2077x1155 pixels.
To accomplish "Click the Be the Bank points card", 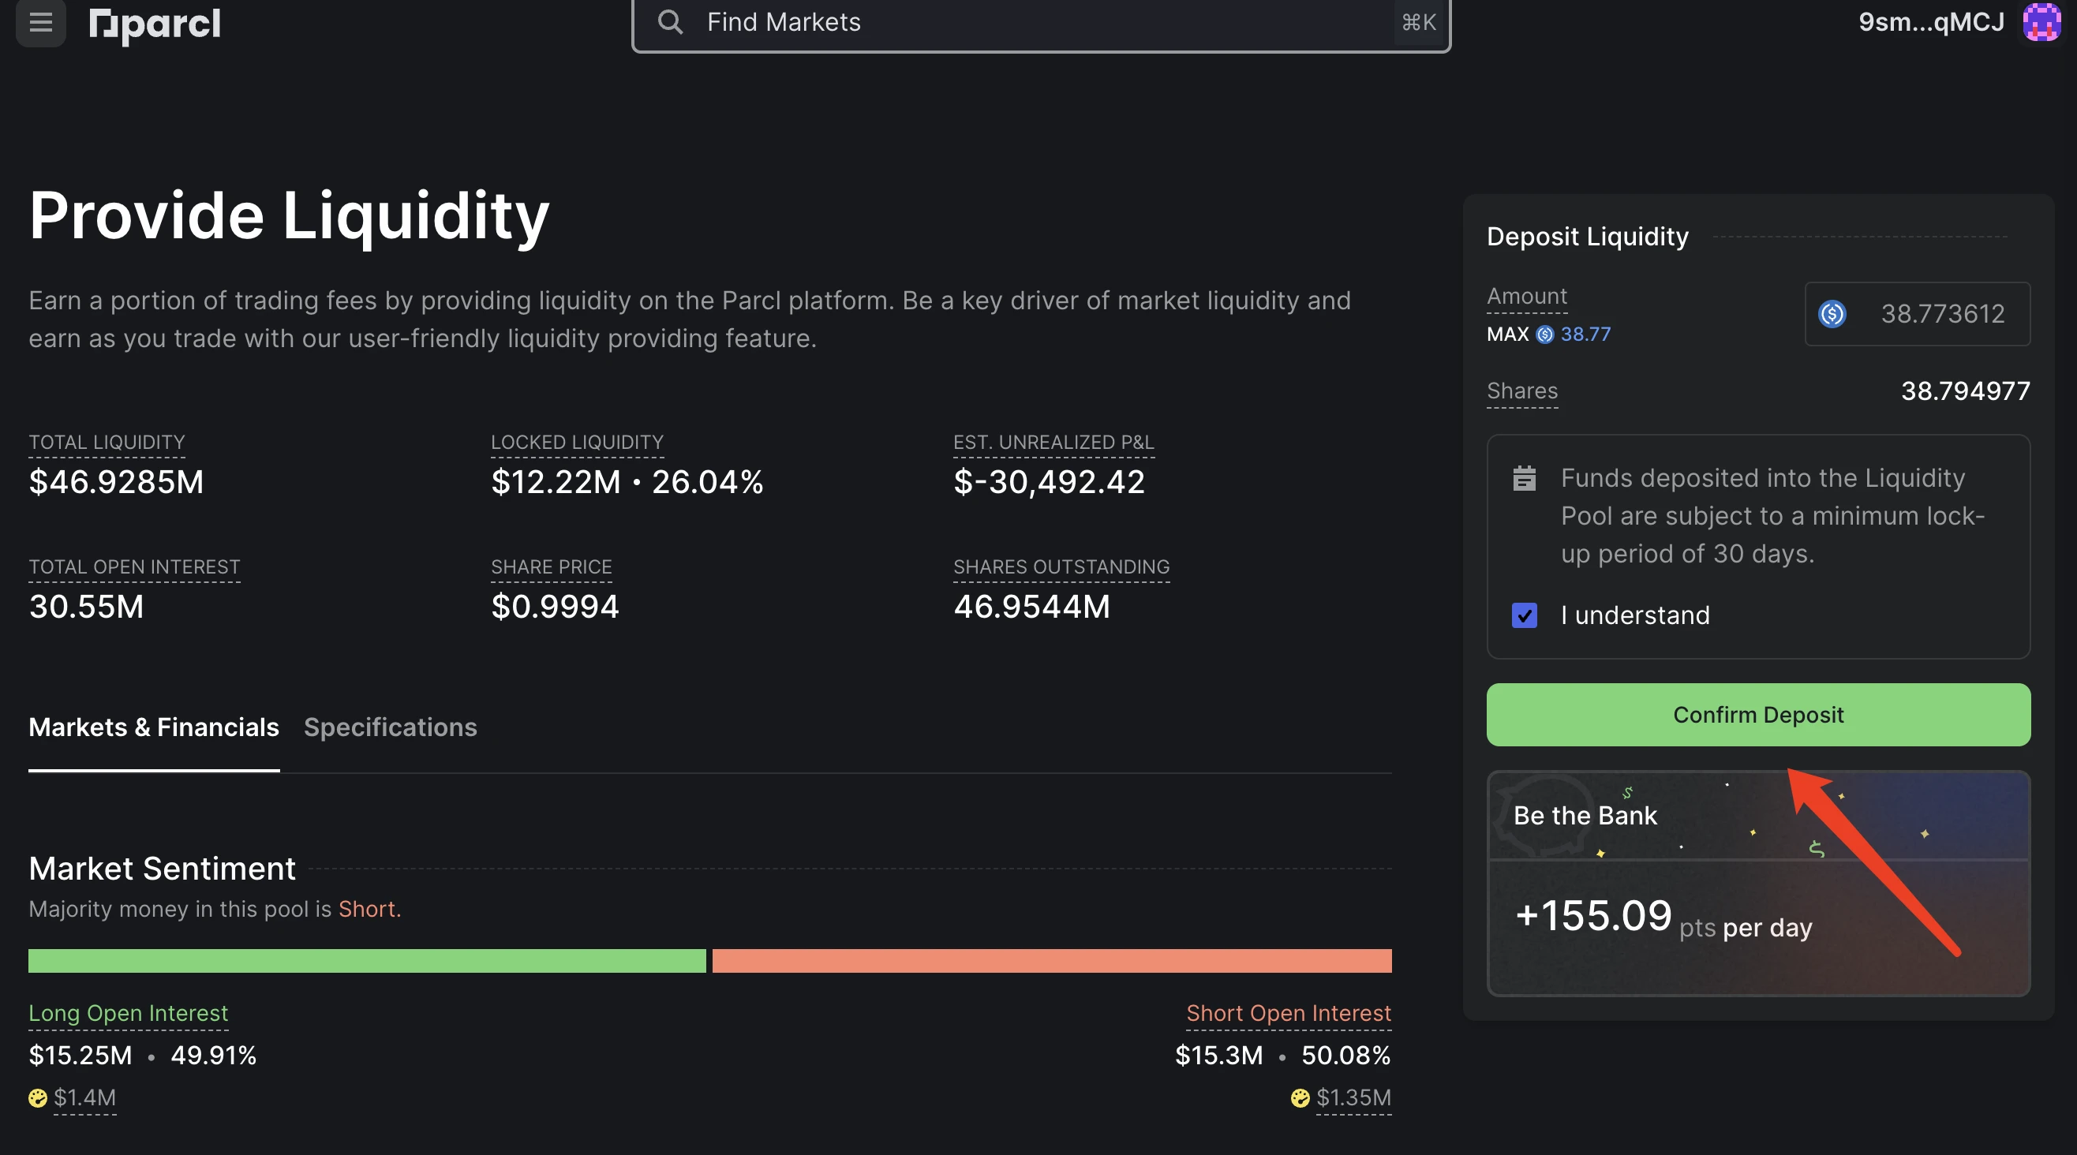I will tap(1757, 884).
